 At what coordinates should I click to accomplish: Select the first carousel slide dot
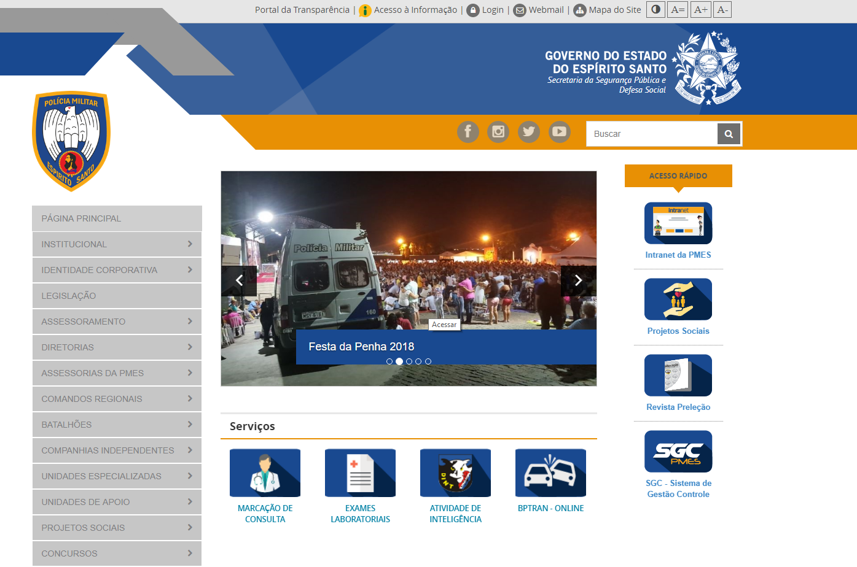[389, 361]
